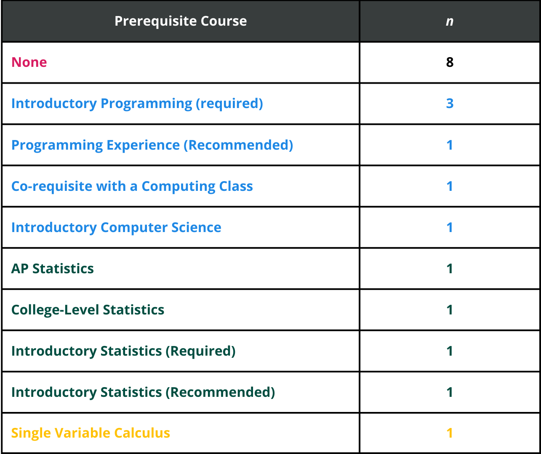
Task: Click count value for Programming Experience row
Action: [x=450, y=145]
